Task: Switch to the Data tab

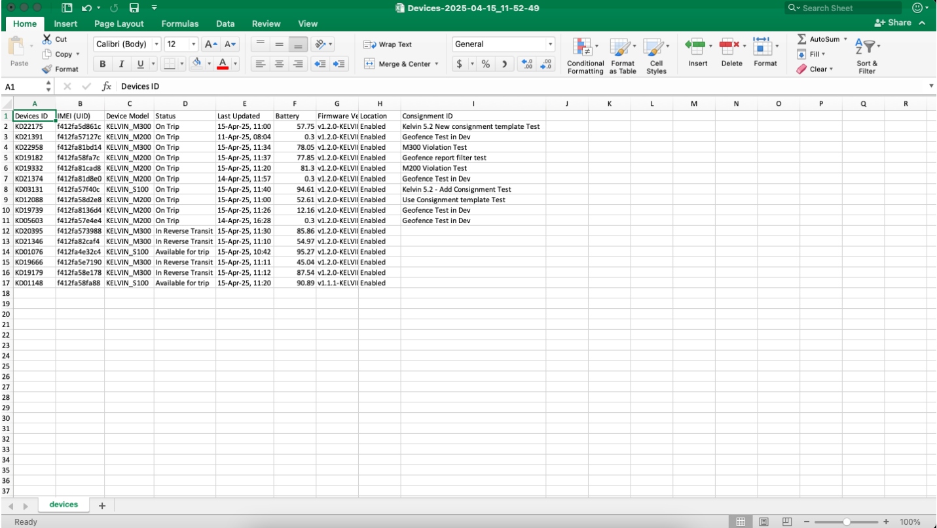Action: [x=225, y=24]
